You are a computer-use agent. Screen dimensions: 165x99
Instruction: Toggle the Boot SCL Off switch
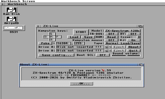point(103,55)
